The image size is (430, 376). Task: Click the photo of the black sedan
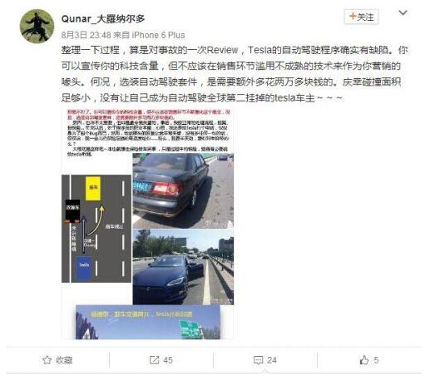click(183, 190)
